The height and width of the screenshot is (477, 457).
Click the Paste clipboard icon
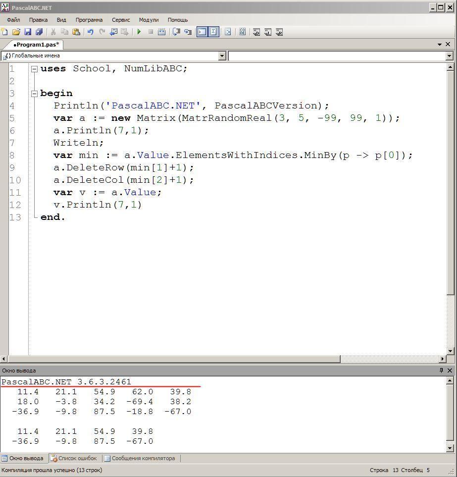point(76,32)
